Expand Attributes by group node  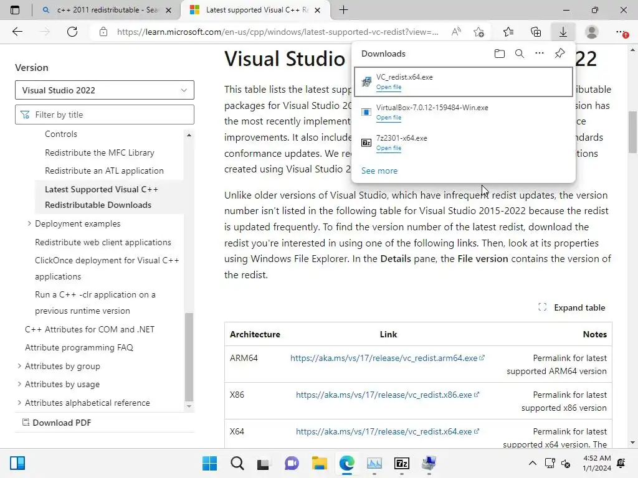[x=19, y=366]
